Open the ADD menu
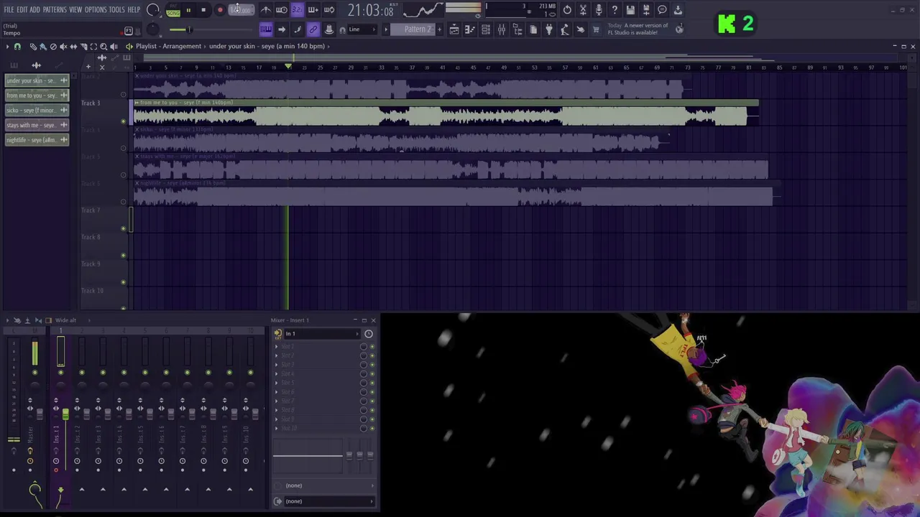 pos(34,10)
